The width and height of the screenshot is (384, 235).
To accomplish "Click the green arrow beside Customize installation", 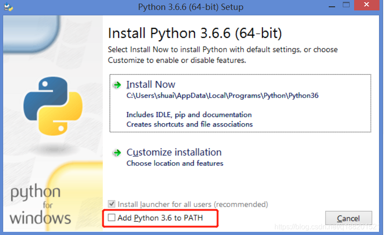I will [117, 153].
